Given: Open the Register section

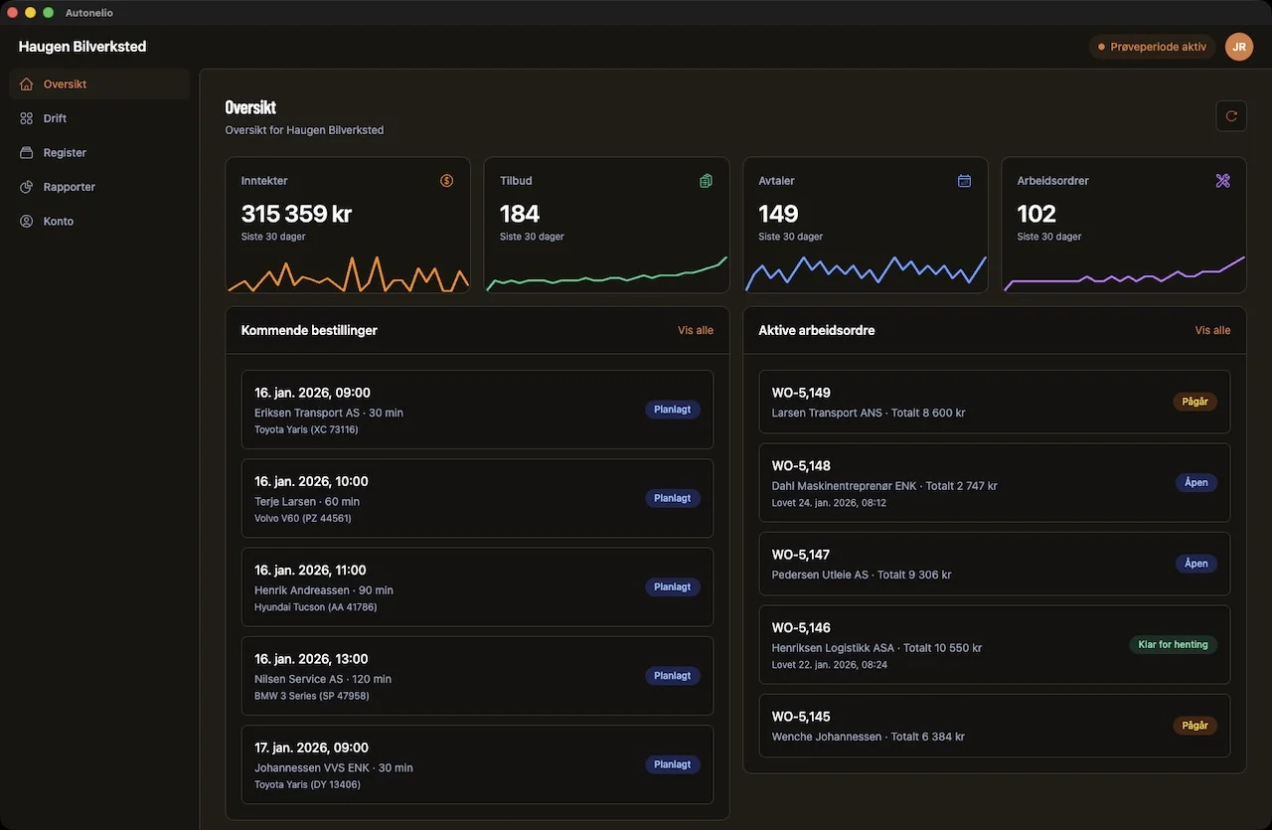Looking at the screenshot, I should (x=65, y=152).
